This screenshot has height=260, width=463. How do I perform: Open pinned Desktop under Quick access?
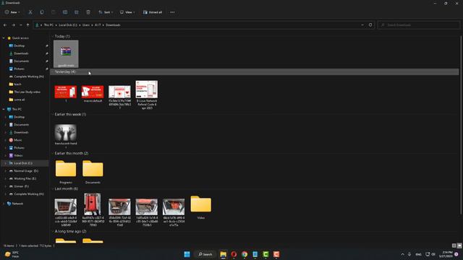tap(20, 45)
